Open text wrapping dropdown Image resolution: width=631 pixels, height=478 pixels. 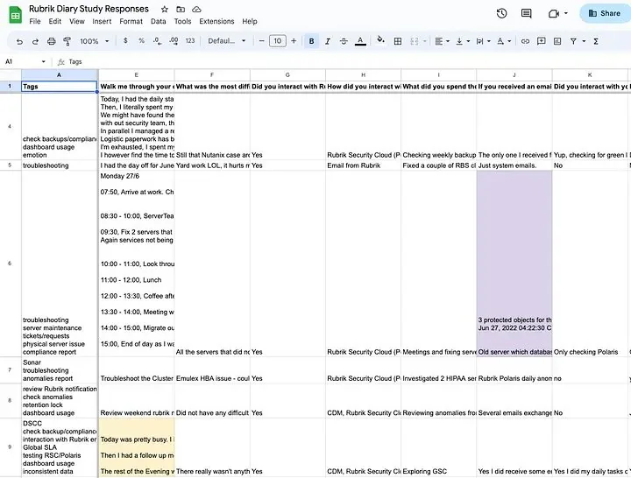483,41
